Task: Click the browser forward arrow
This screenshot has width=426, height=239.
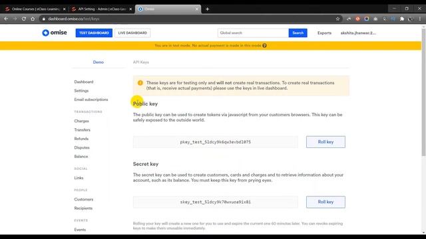Action: (15, 19)
